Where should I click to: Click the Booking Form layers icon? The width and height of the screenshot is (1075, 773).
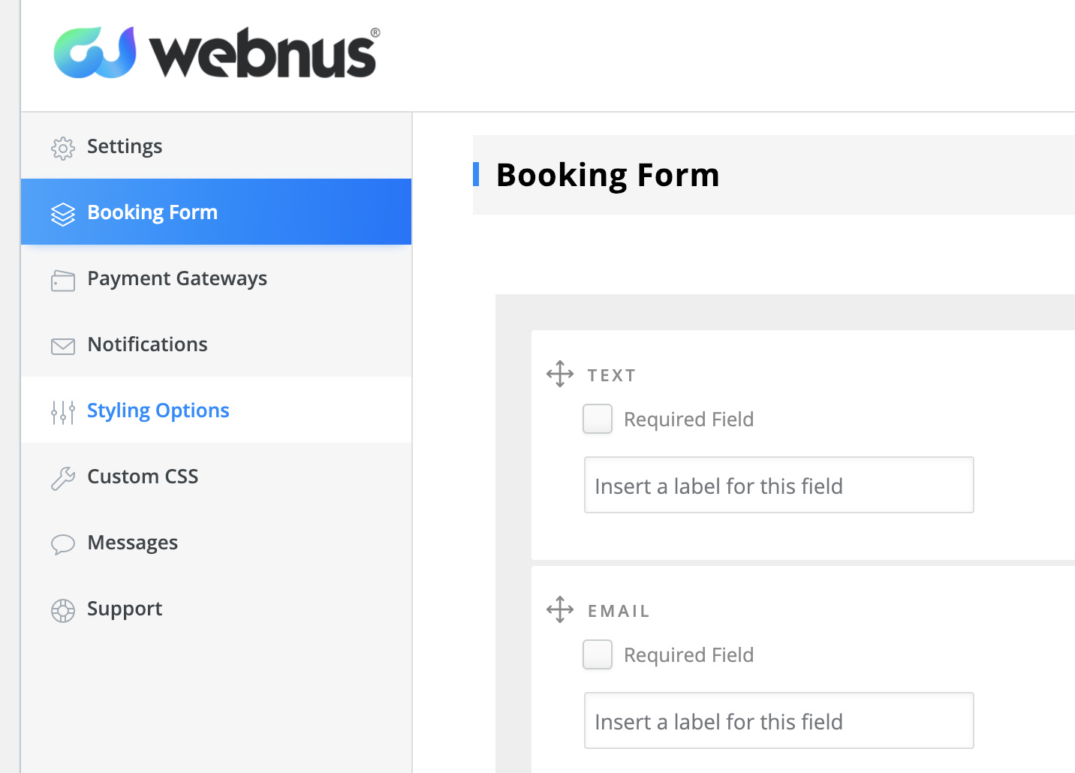pyautogui.click(x=63, y=214)
